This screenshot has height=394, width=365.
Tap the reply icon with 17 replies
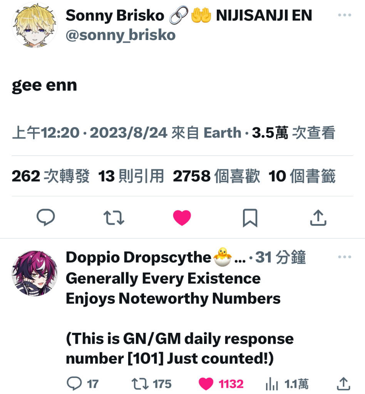(82, 384)
